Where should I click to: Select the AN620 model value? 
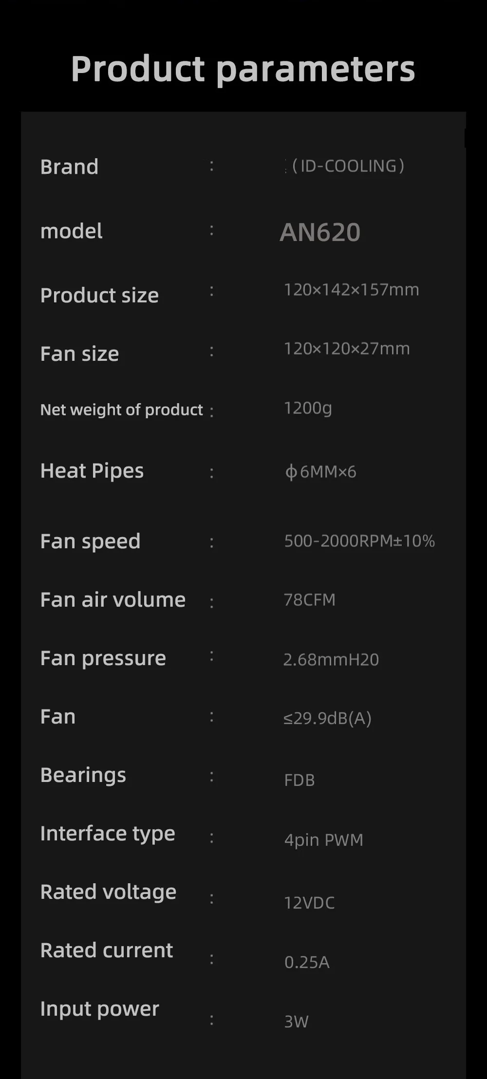320,232
